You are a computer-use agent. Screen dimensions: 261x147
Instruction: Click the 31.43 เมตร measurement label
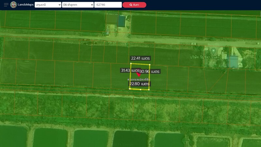click(x=130, y=70)
